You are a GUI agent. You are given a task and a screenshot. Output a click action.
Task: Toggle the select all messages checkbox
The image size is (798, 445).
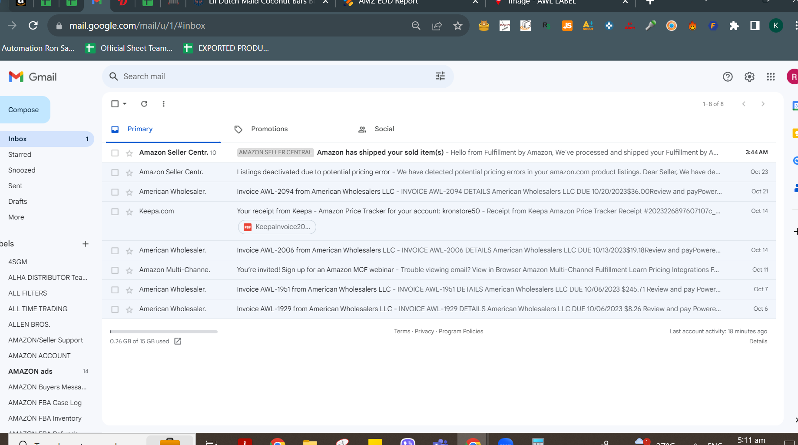(115, 104)
